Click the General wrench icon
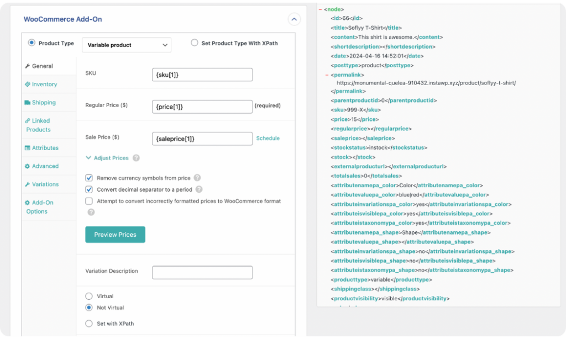This screenshot has height=339, width=566. tap(28, 66)
